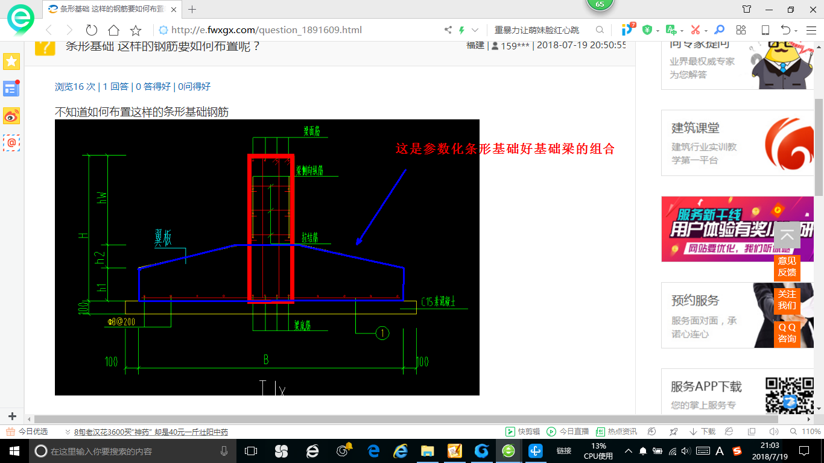Click the undo closed tab arrow
Viewport: 824px width, 463px height.
pyautogui.click(x=785, y=30)
